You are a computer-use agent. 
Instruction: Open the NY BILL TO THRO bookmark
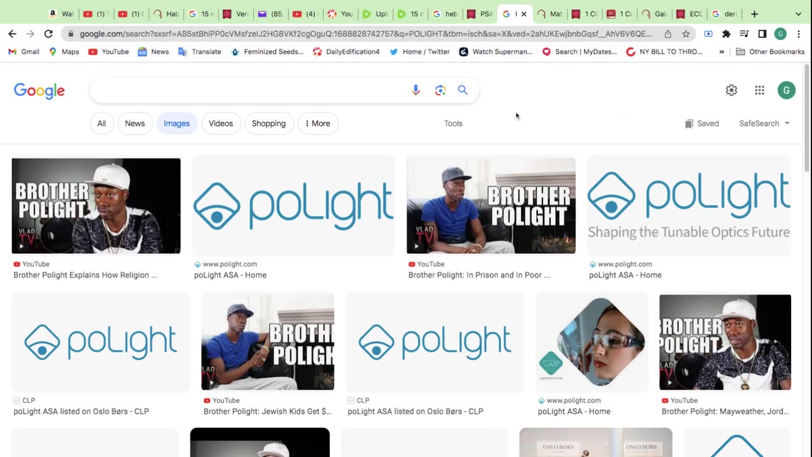[664, 51]
